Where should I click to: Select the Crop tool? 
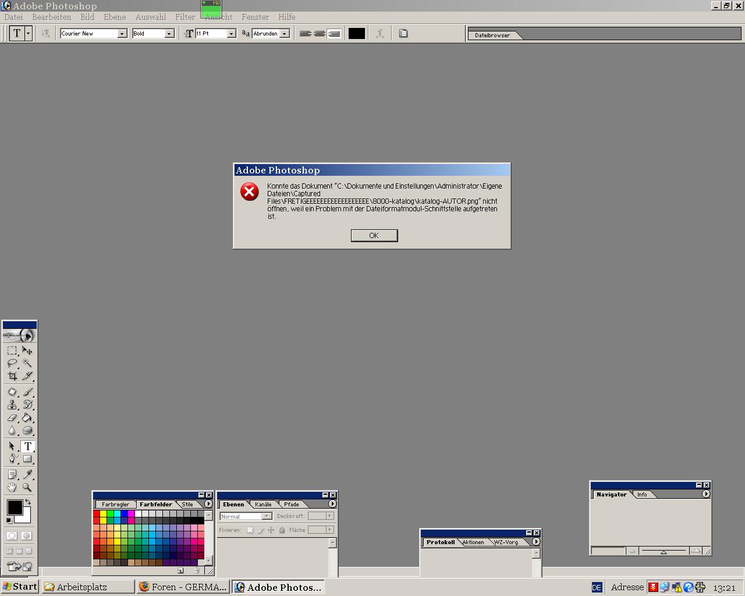click(x=12, y=376)
